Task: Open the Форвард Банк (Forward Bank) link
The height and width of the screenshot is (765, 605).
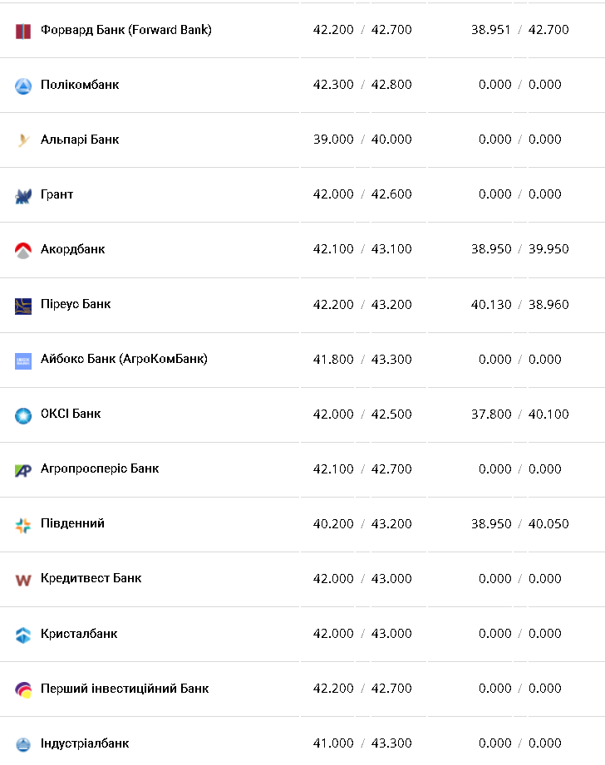Action: 125,30
